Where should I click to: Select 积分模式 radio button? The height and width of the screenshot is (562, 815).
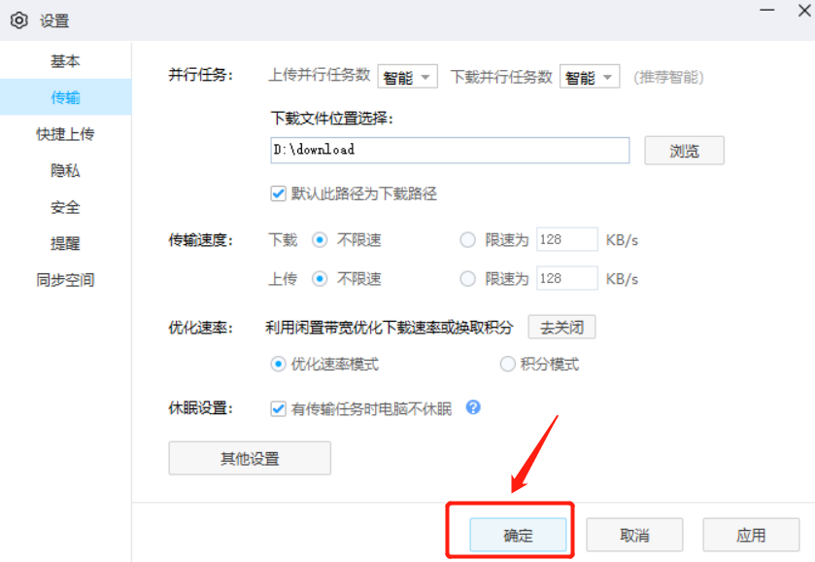[507, 364]
